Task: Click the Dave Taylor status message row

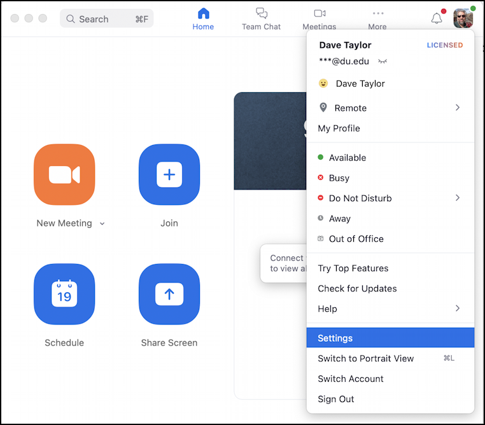Action: [x=390, y=83]
